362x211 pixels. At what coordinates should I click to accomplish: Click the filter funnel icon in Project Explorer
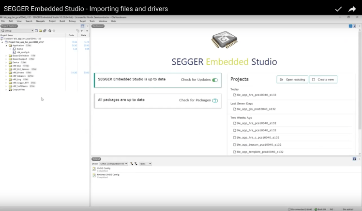82,31
